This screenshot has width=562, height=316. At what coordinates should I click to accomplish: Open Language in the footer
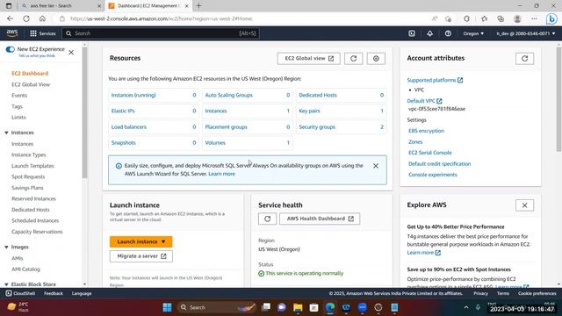tap(82, 293)
